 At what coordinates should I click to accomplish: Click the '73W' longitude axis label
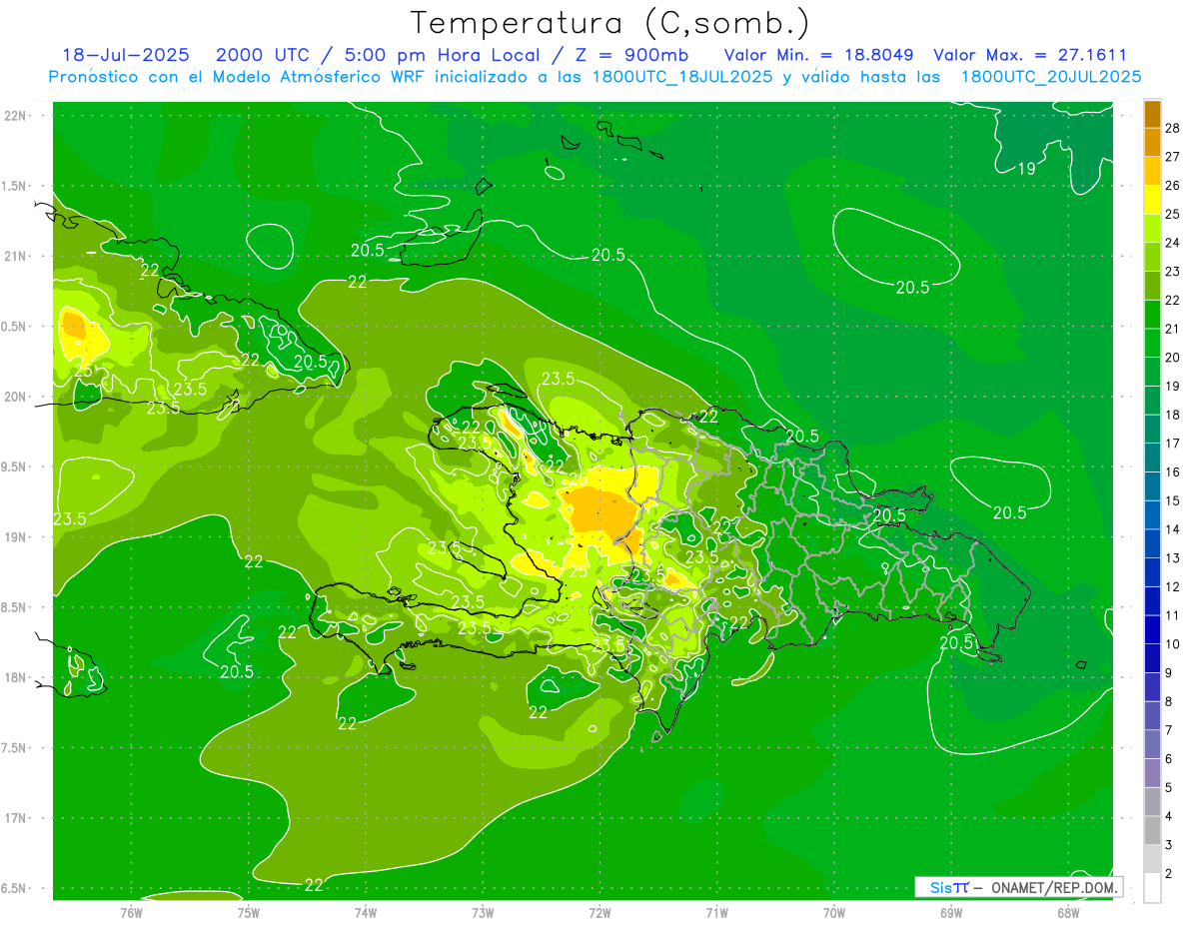coord(483,912)
